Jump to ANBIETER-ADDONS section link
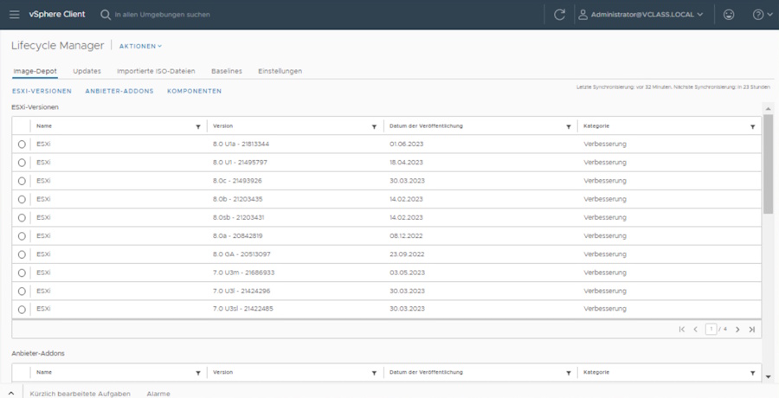The height and width of the screenshot is (398, 779). click(119, 91)
